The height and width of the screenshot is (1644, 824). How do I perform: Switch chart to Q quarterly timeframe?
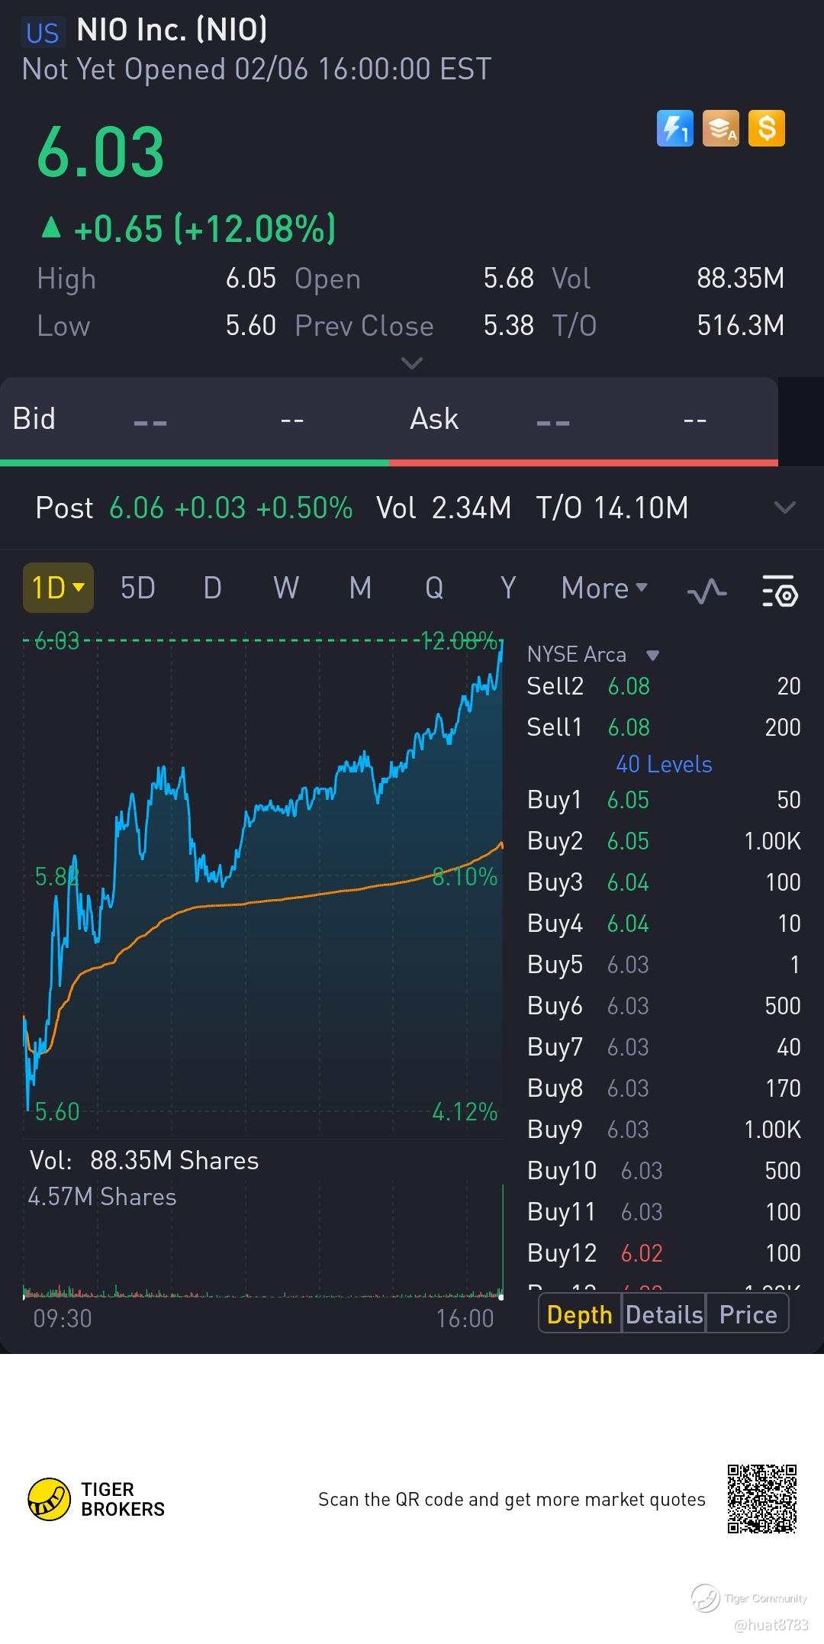(x=434, y=588)
